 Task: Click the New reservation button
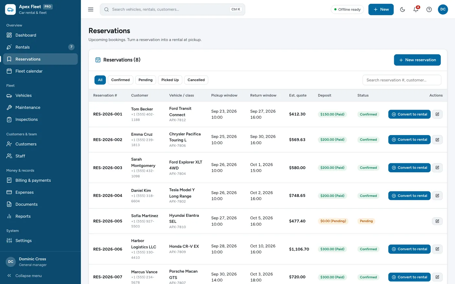[x=417, y=60]
